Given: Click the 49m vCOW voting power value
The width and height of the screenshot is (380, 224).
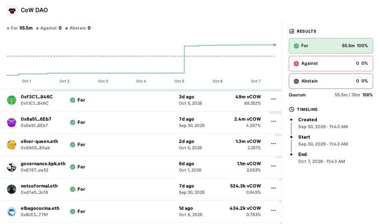Looking at the screenshot, I should (x=248, y=97).
